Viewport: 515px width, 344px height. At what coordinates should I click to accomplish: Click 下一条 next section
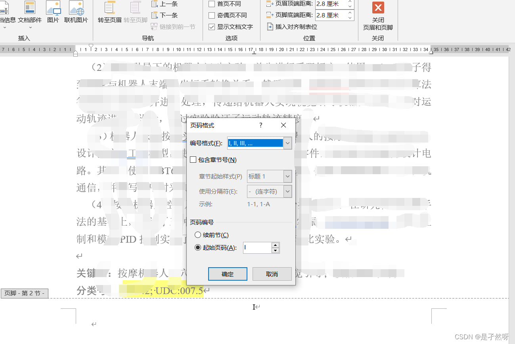pyautogui.click(x=165, y=15)
